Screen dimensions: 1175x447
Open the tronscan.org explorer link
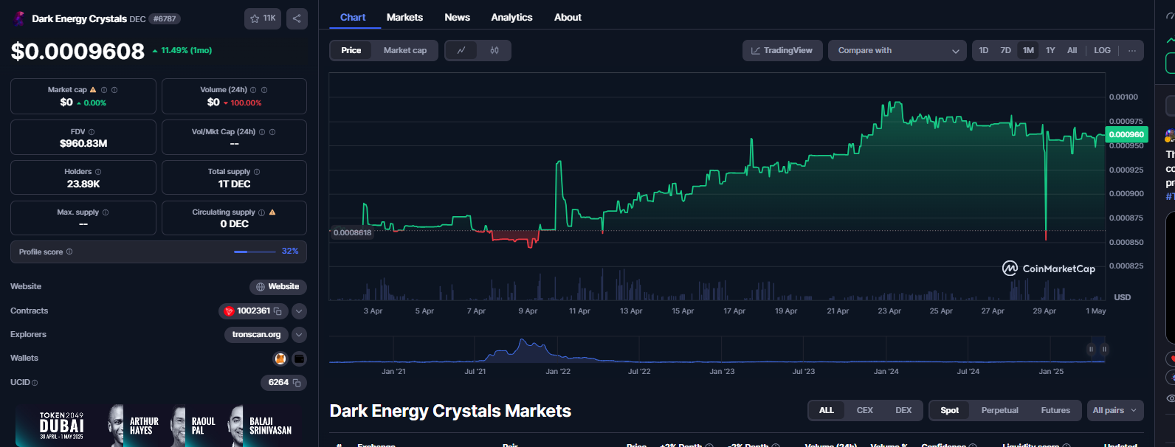coord(256,335)
